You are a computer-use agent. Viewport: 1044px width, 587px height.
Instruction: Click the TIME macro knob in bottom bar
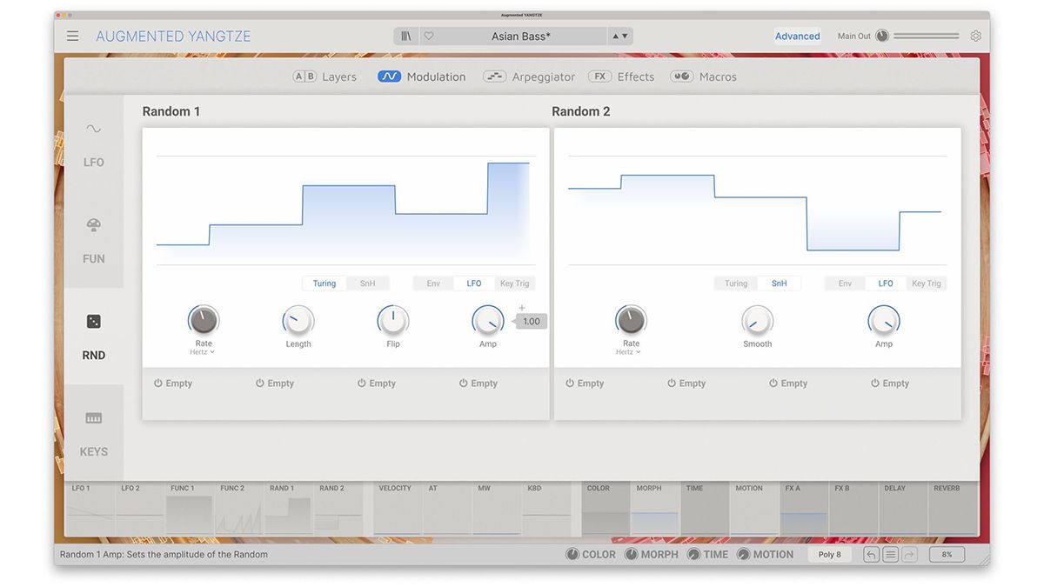pos(693,554)
